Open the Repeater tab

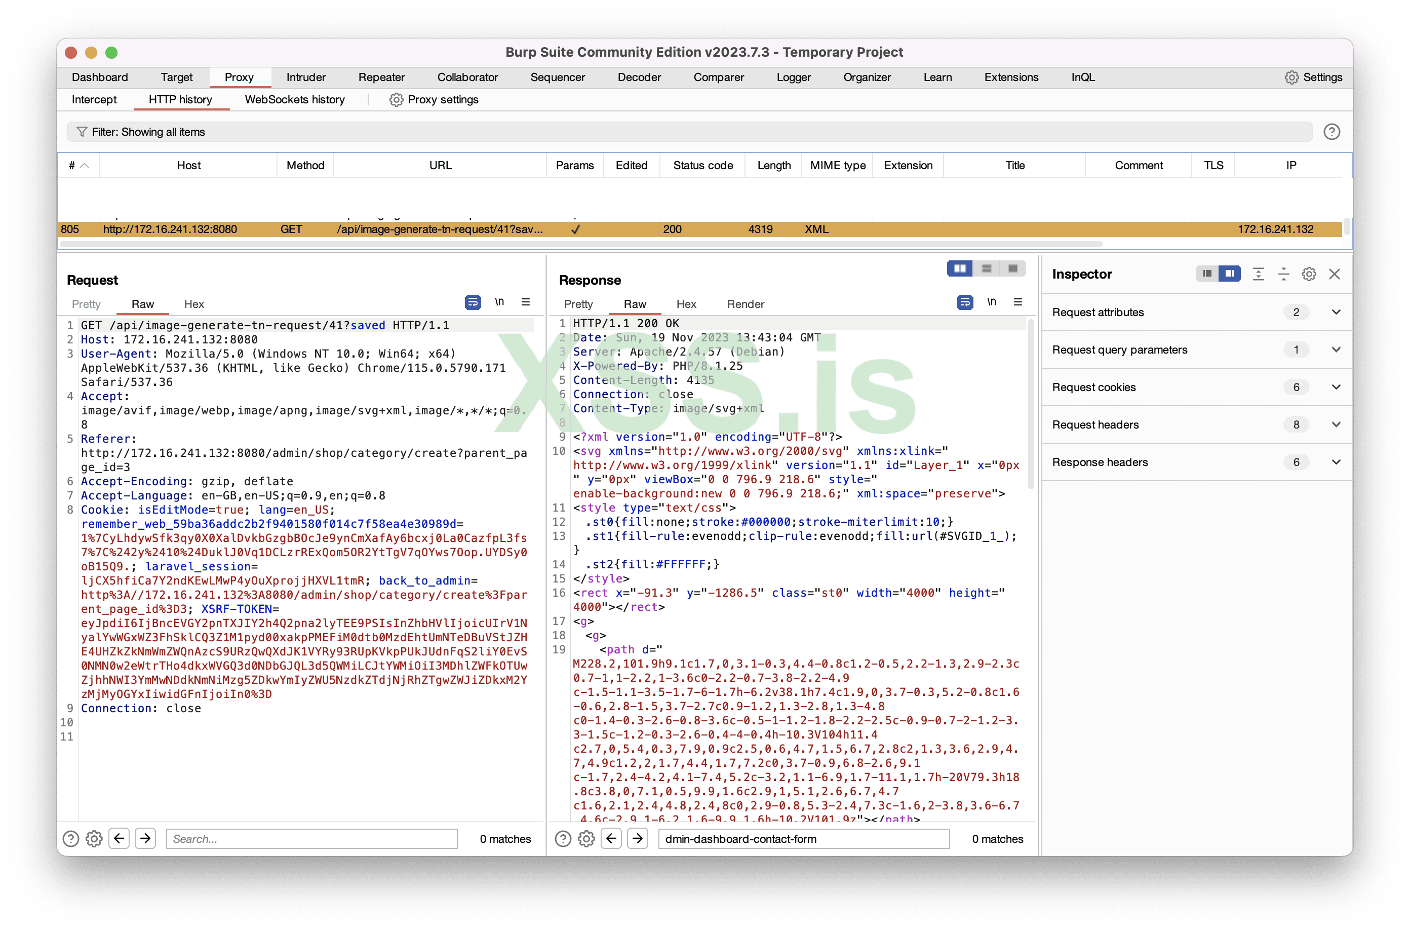[381, 77]
